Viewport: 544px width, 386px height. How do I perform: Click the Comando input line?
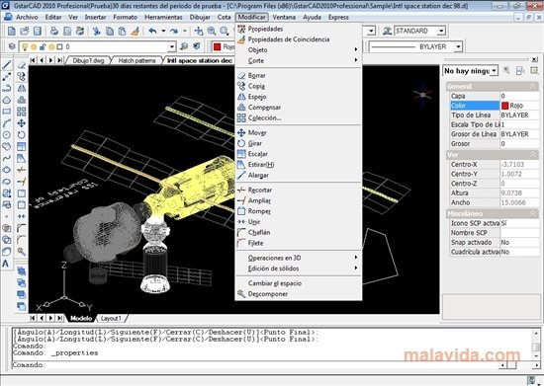click(x=257, y=365)
